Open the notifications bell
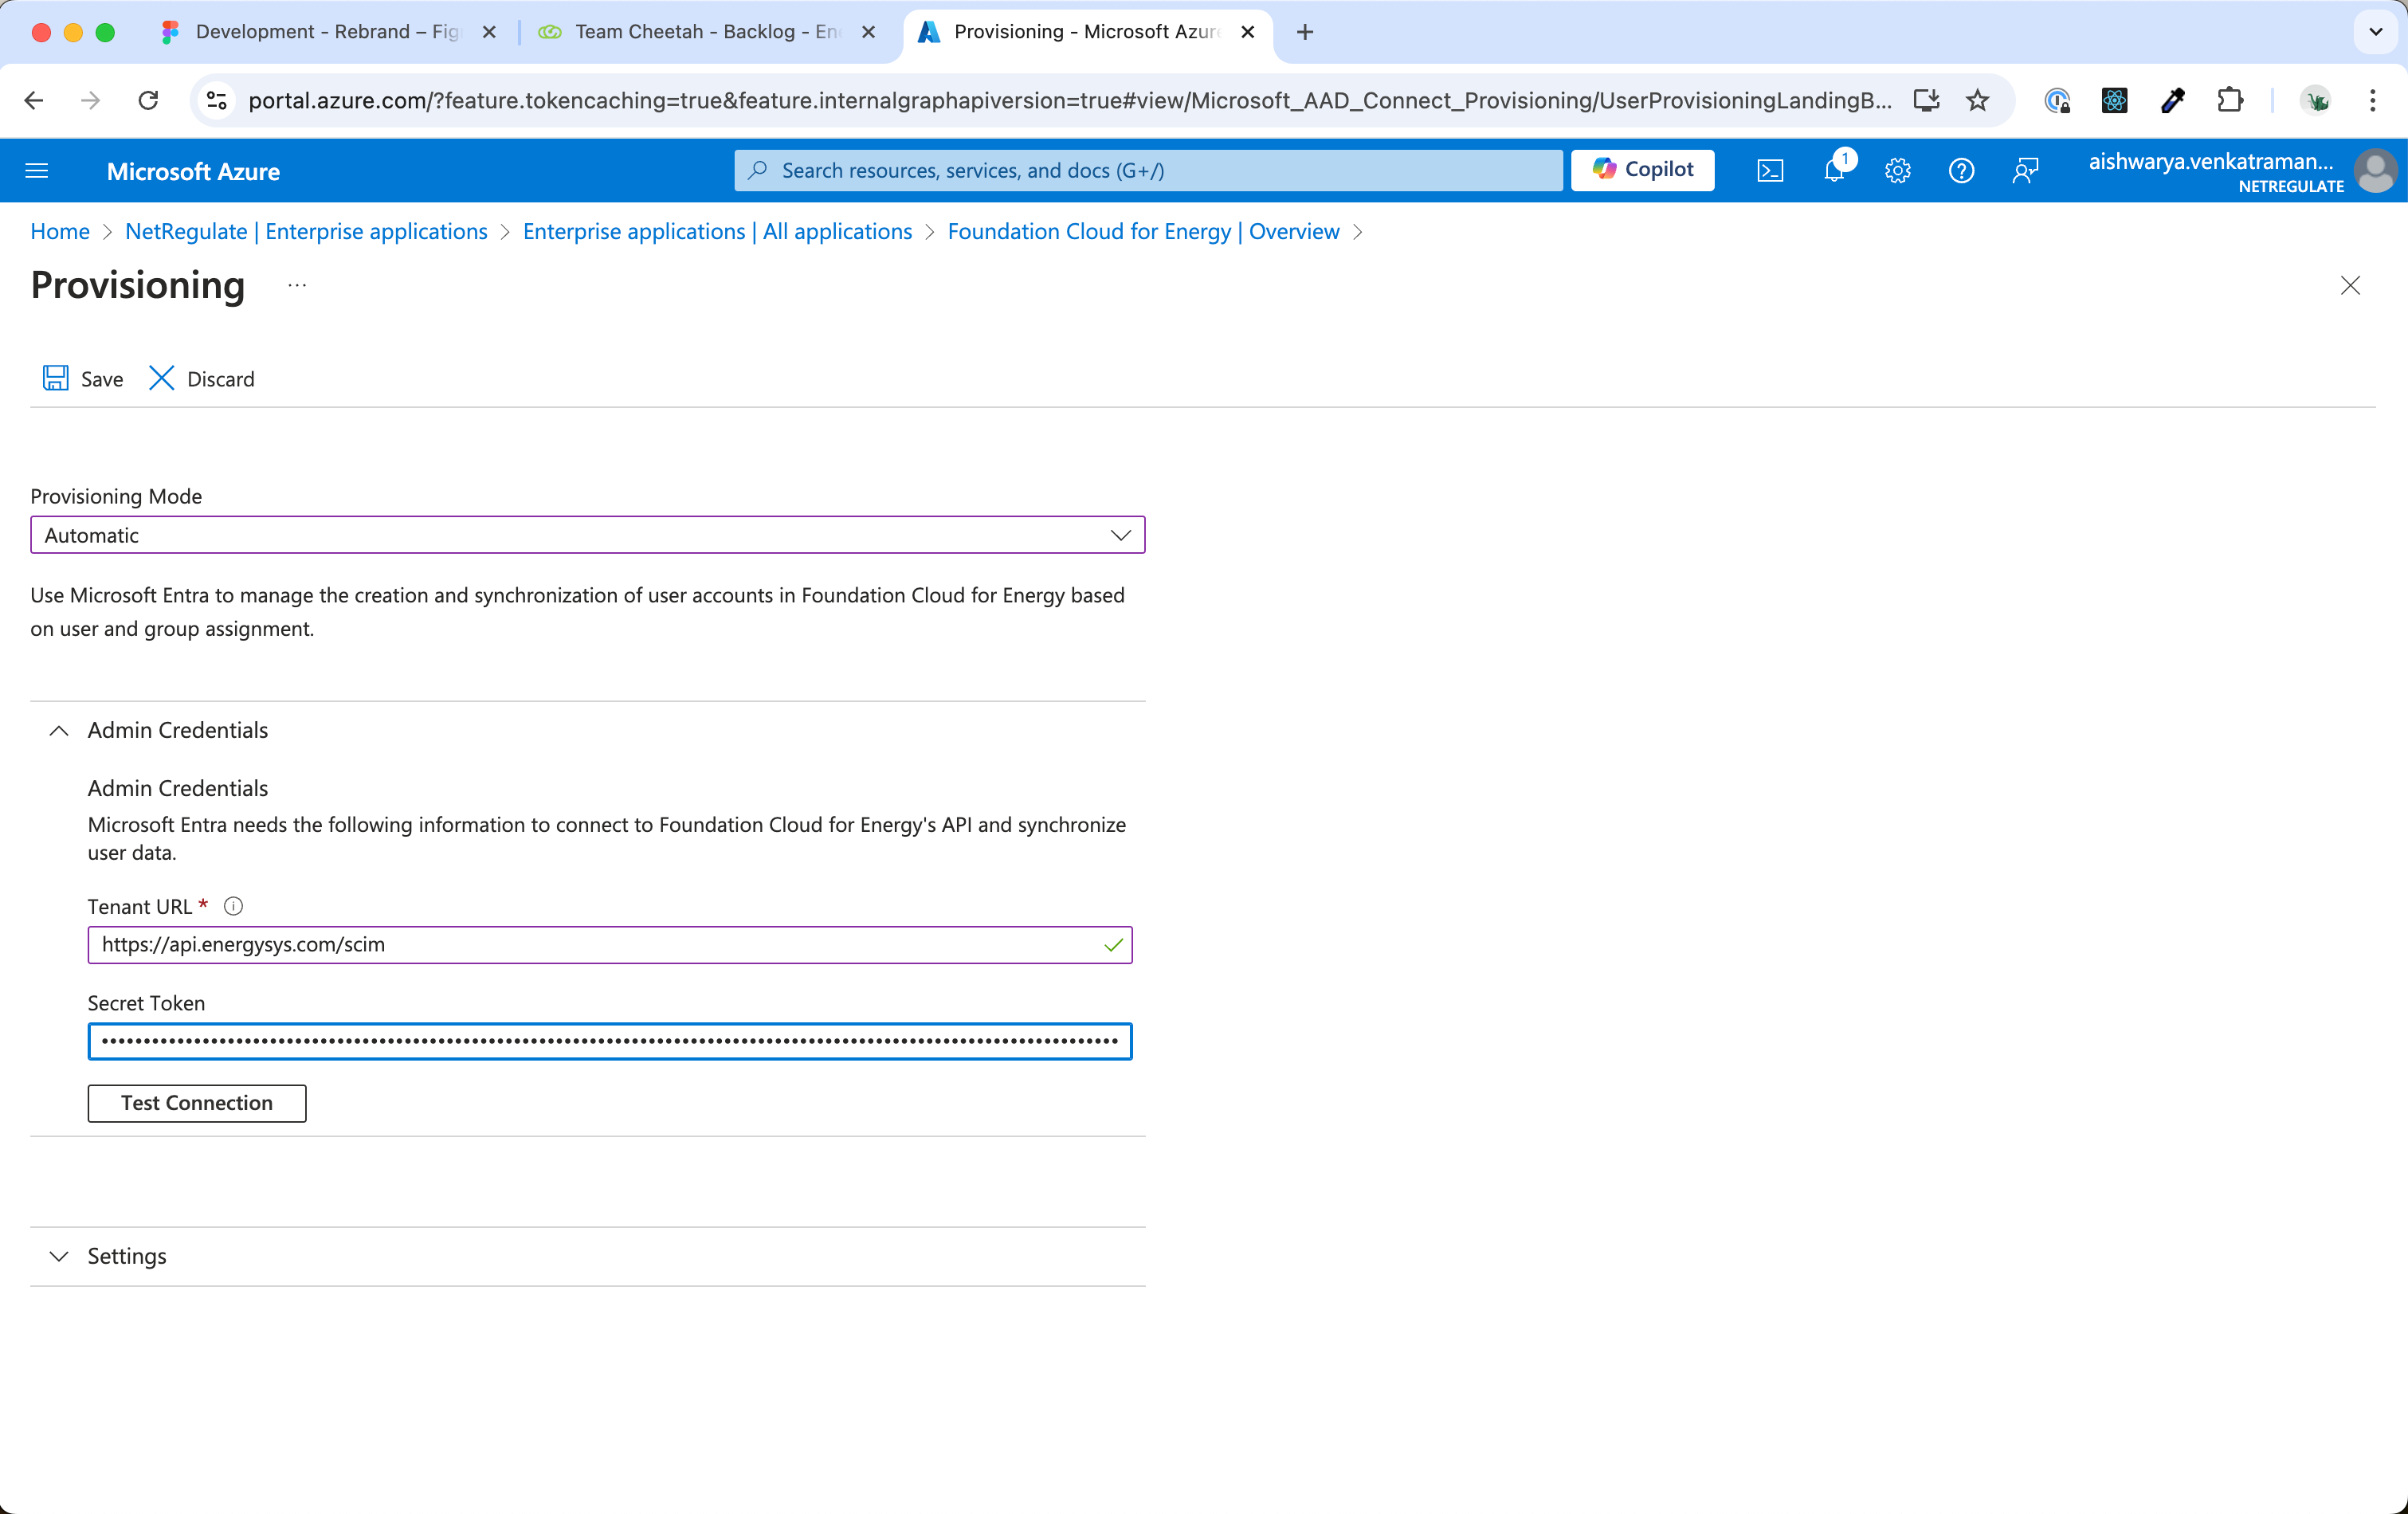 [x=1834, y=171]
